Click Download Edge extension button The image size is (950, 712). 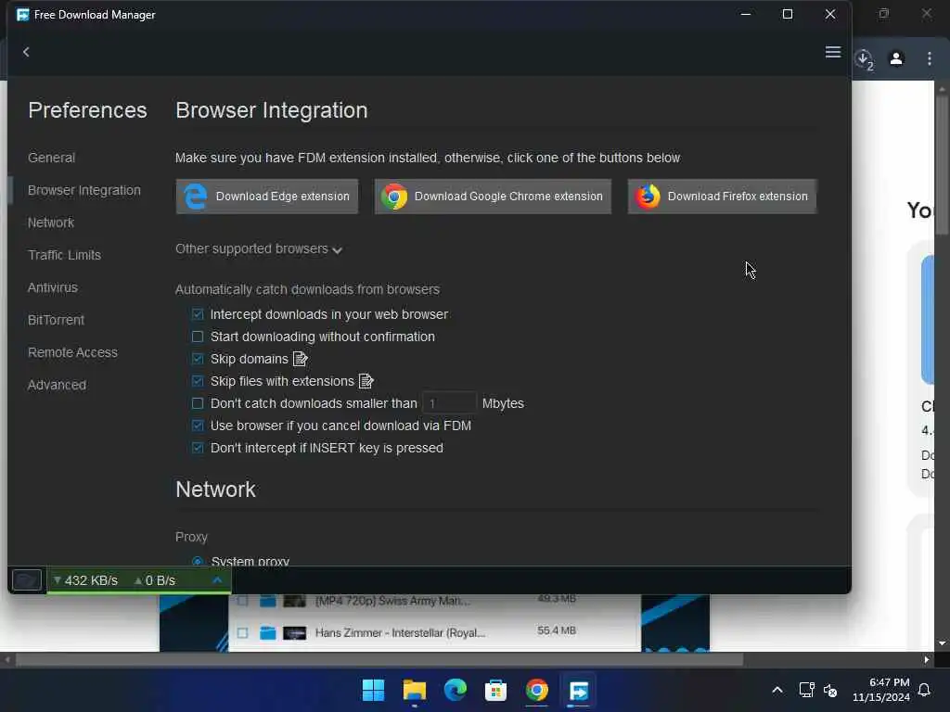coord(266,197)
